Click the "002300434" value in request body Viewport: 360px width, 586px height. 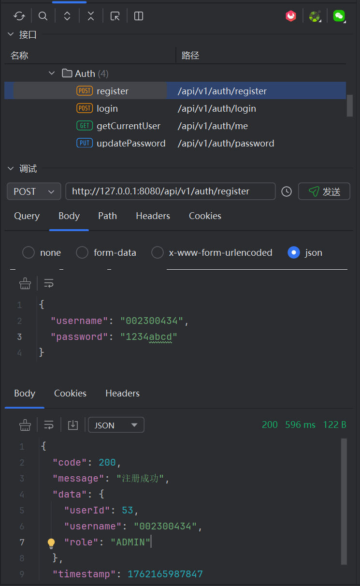point(152,321)
